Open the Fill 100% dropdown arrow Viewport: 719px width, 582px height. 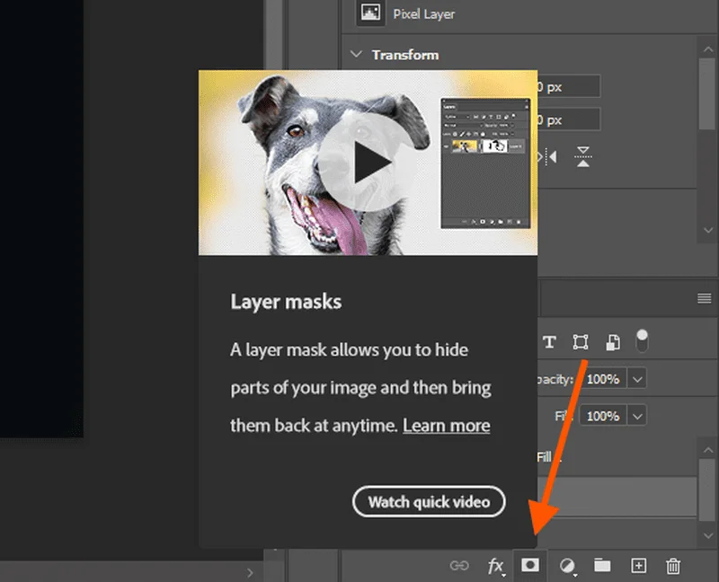(x=637, y=416)
